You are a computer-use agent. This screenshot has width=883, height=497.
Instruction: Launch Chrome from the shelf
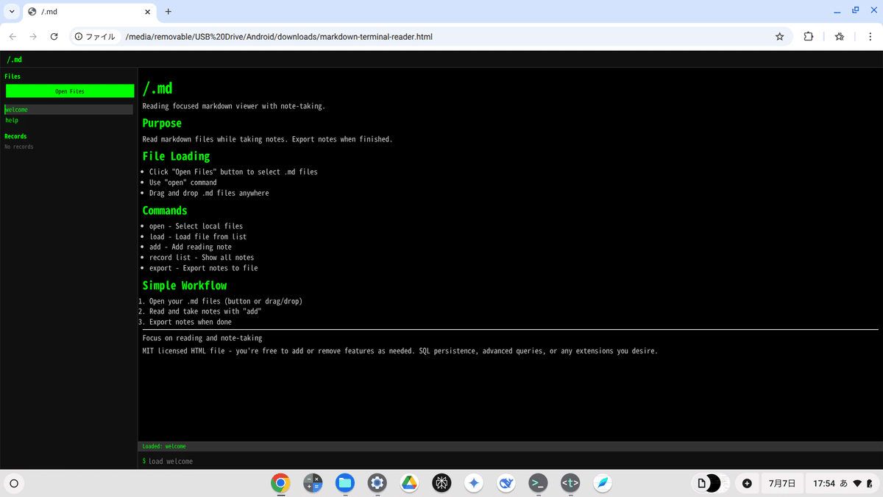coord(280,483)
